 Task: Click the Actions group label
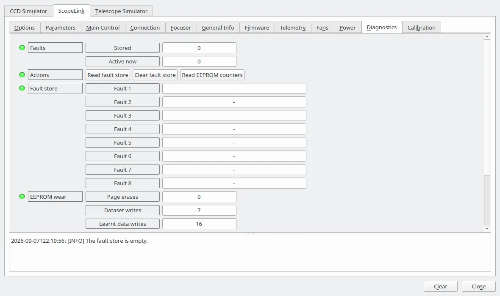[x=55, y=75]
